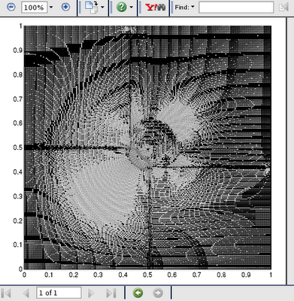Go to the first page
The image size is (294, 301).
pos(6,293)
